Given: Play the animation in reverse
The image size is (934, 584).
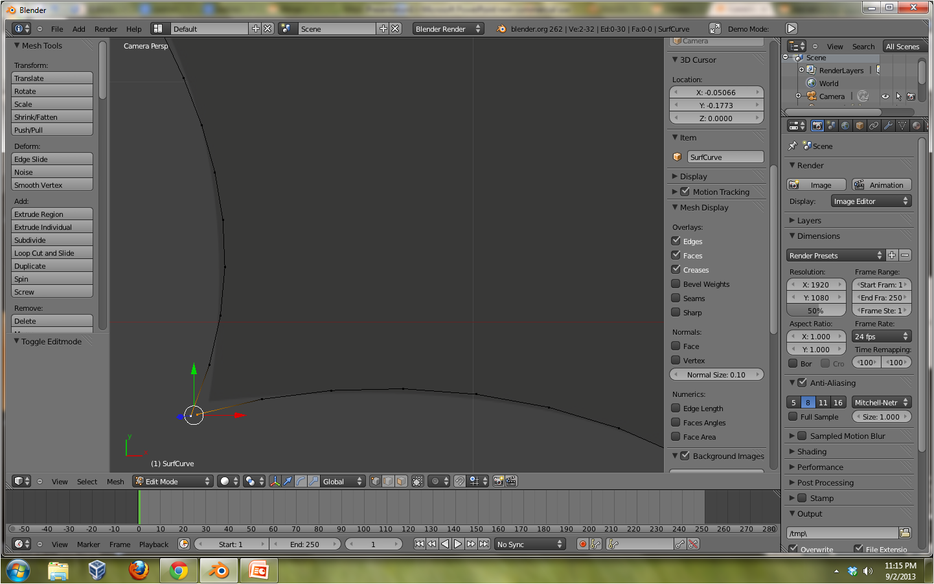Looking at the screenshot, I should (445, 545).
